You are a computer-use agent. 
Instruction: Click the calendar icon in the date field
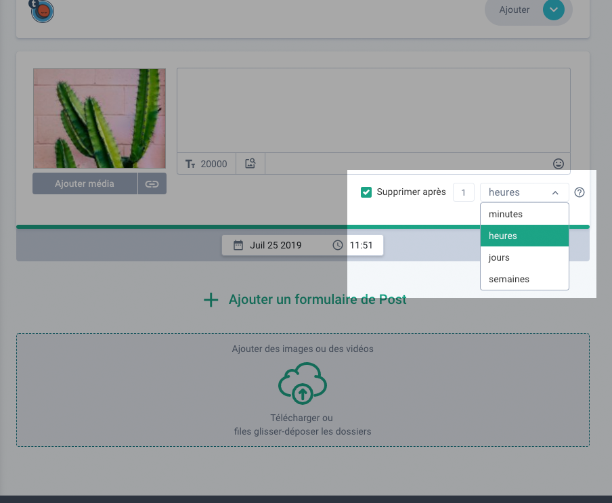(x=238, y=245)
